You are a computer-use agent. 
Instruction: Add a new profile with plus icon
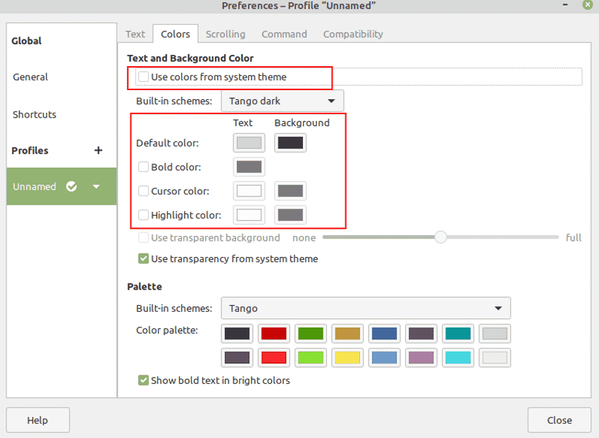pos(98,151)
